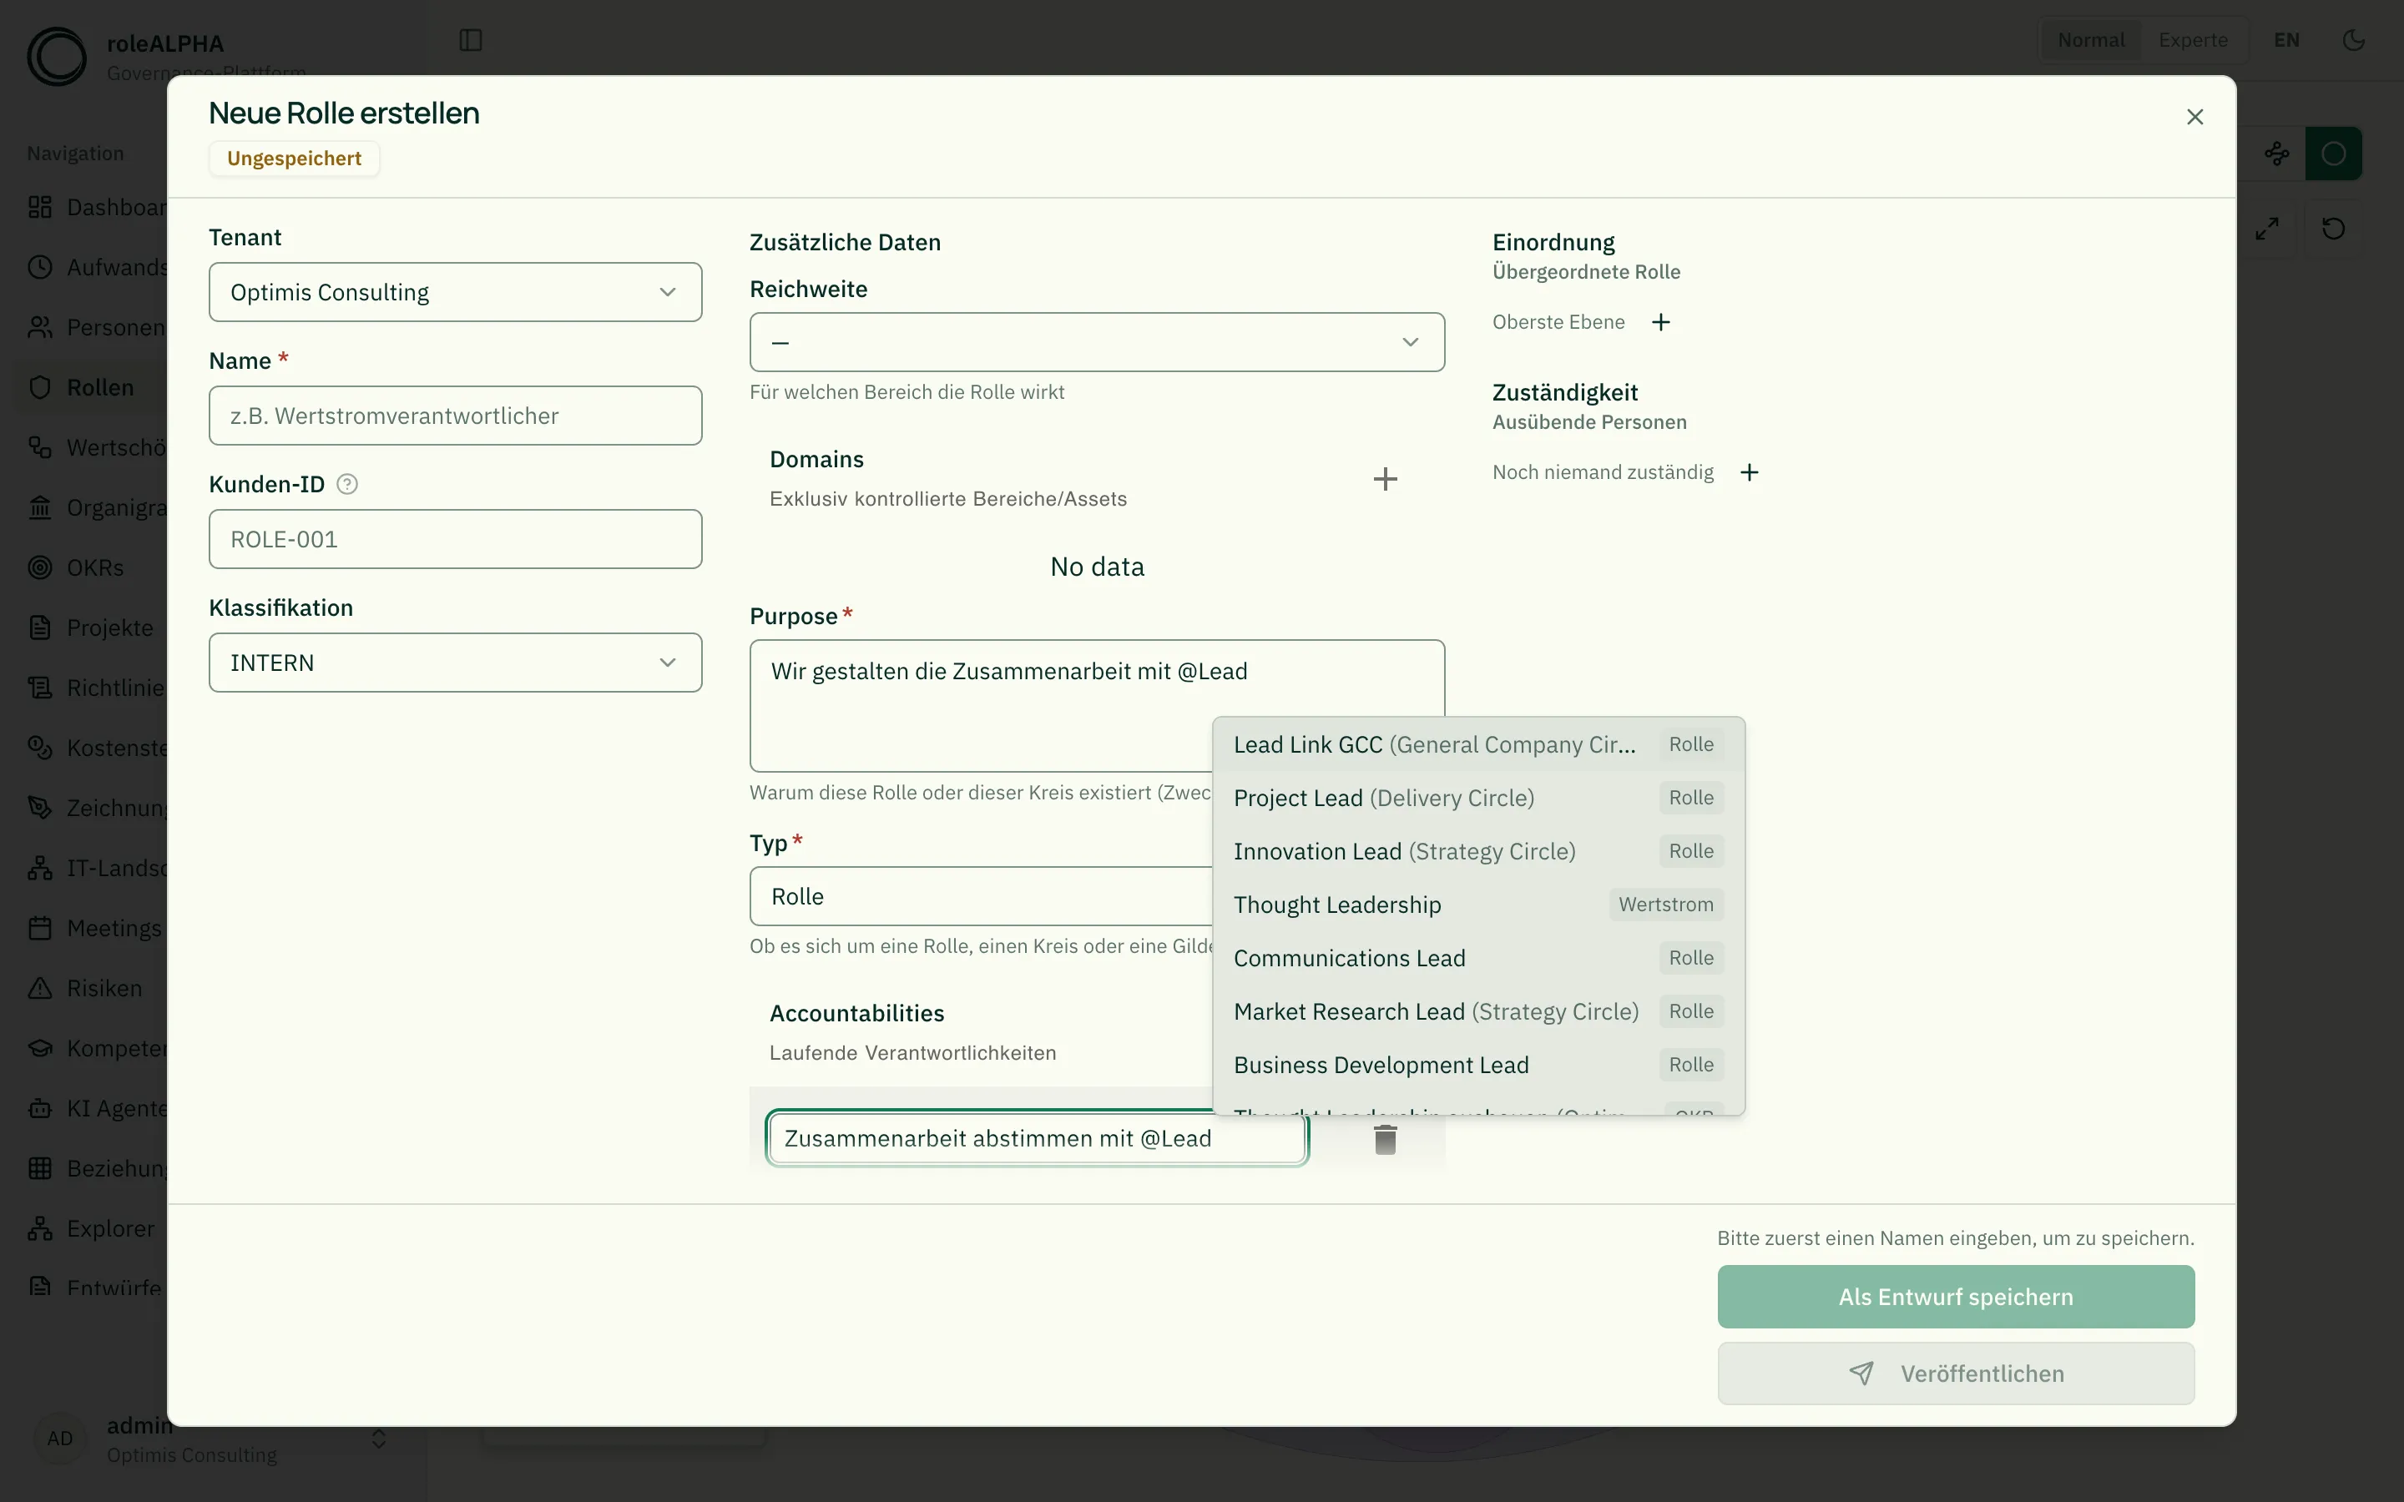Open the Tenant dropdown Optimis Consulting
The width and height of the screenshot is (2404, 1502).
point(455,292)
